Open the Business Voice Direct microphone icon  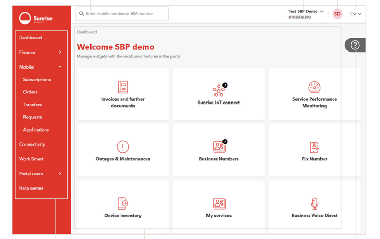(315, 203)
